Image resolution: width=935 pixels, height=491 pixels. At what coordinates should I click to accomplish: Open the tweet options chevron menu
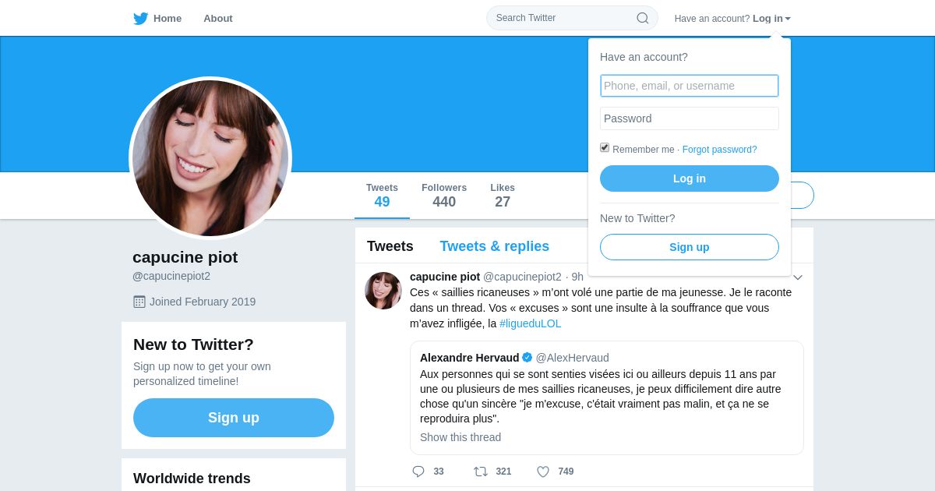coord(798,277)
